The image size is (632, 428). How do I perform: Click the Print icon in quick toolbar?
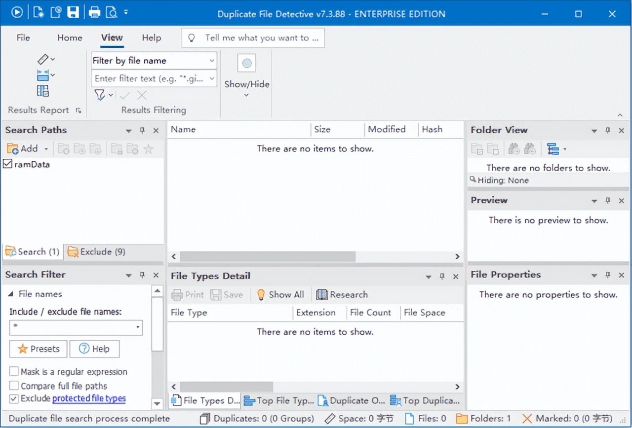point(94,12)
